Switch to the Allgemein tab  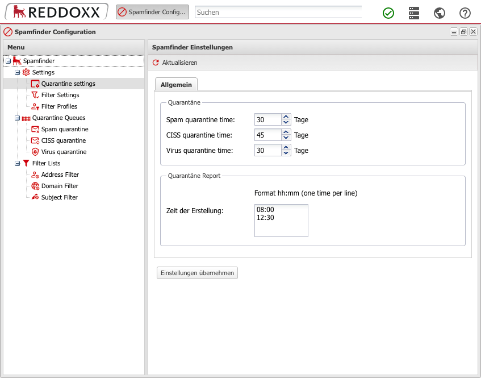pyautogui.click(x=176, y=85)
